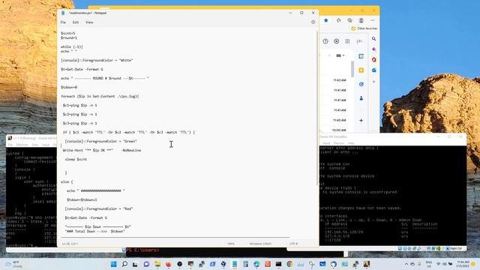Image resolution: width=480 pixels, height=270 pixels.
Task: Click the '$tdown=$tdown+1' line
Action: (82, 200)
